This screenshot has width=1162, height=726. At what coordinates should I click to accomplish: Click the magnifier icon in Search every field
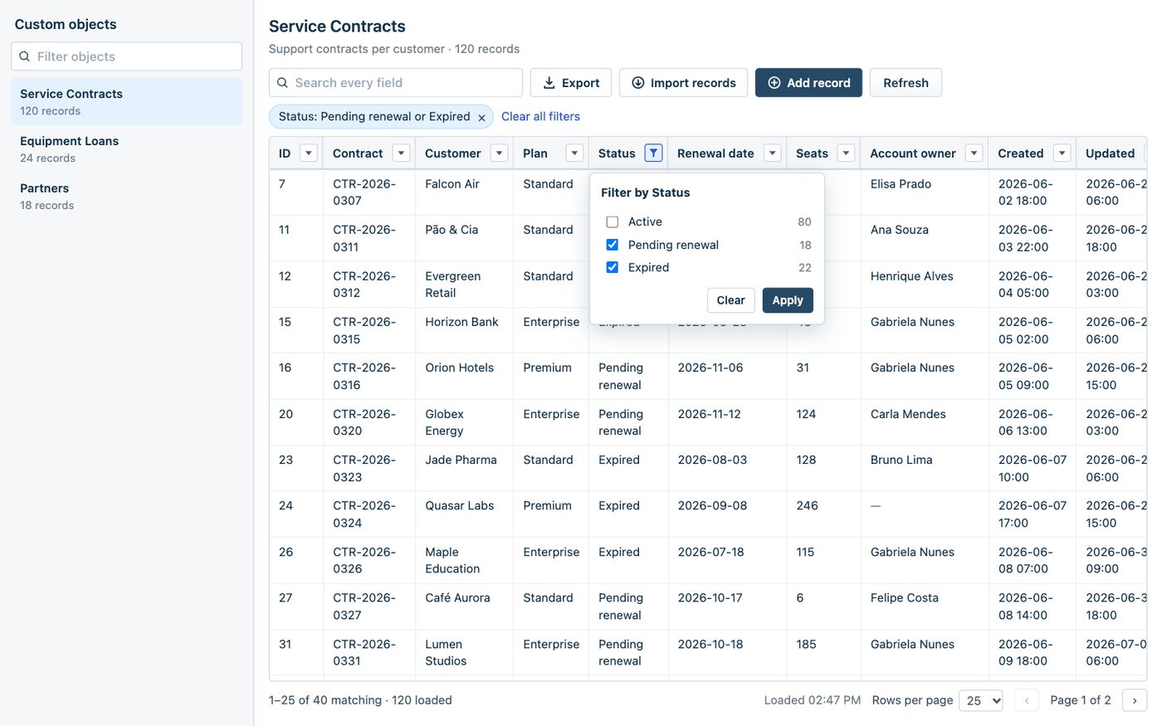coord(282,83)
